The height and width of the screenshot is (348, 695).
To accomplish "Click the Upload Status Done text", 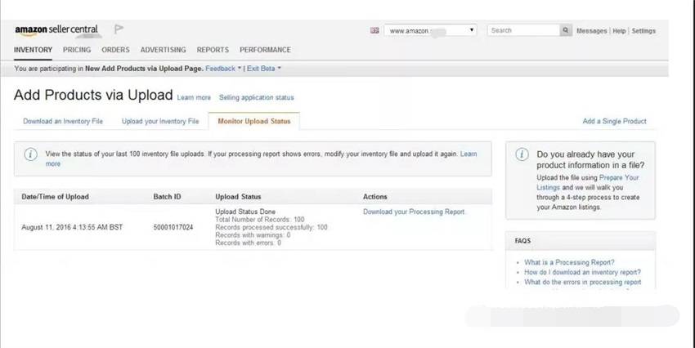I will coord(245,212).
